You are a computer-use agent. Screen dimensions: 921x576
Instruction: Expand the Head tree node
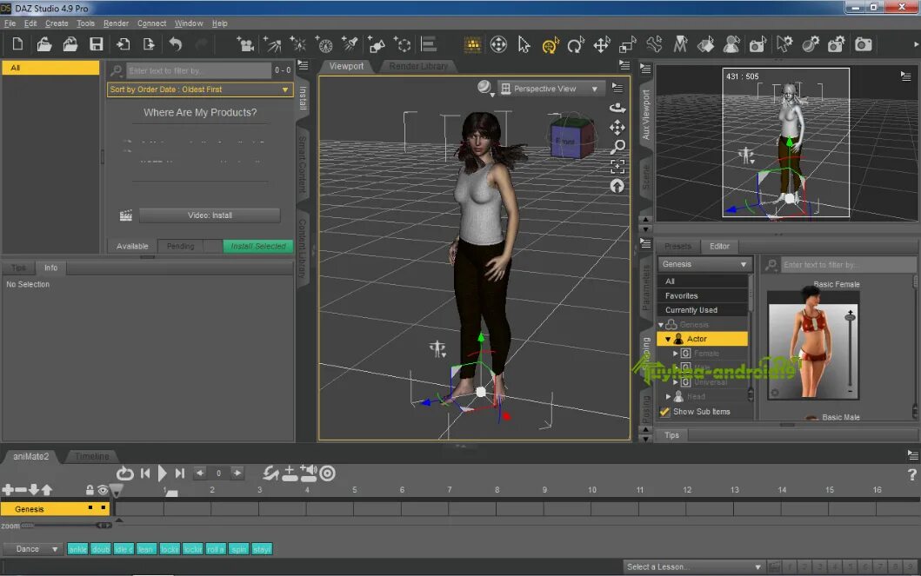(x=669, y=396)
